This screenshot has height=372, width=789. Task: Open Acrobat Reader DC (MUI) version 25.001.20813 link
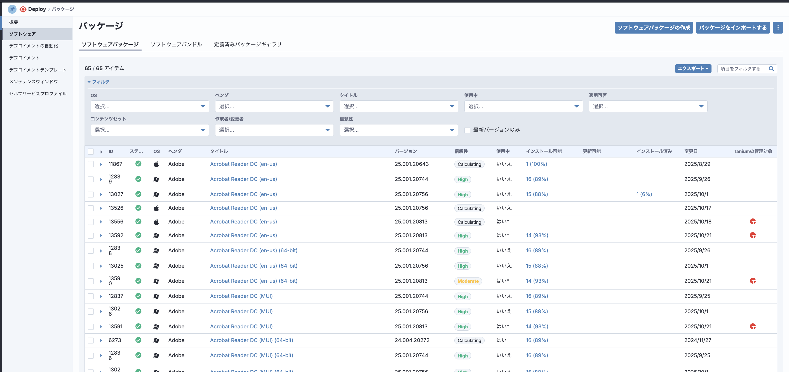tap(241, 326)
